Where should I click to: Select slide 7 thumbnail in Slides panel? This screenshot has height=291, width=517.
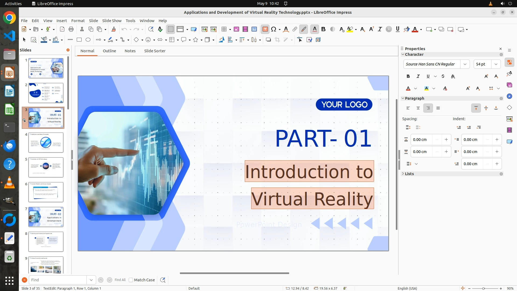[46, 217]
